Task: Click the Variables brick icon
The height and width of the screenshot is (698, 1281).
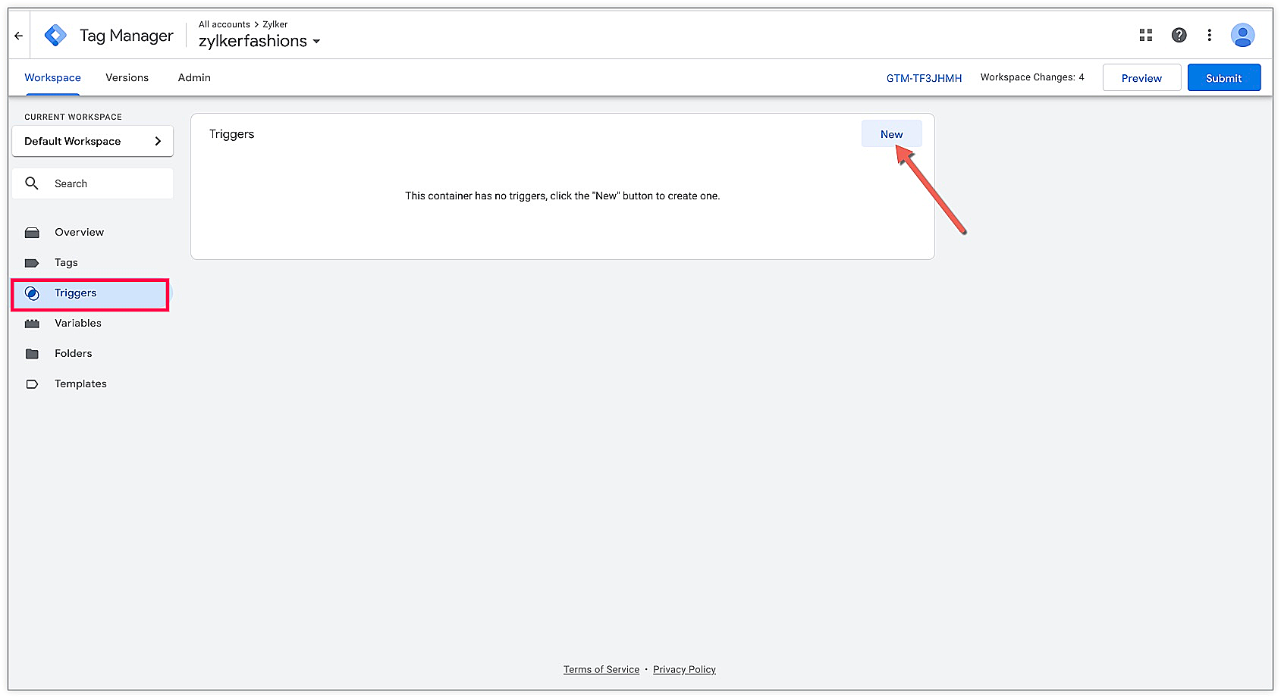Action: [32, 324]
